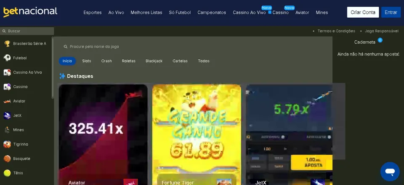Click the Betnacional logo

pos(30,12)
